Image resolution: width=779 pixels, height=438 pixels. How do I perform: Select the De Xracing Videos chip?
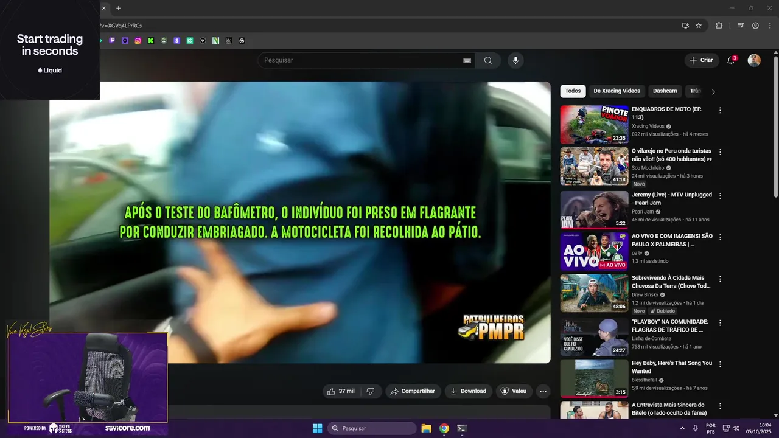click(617, 91)
